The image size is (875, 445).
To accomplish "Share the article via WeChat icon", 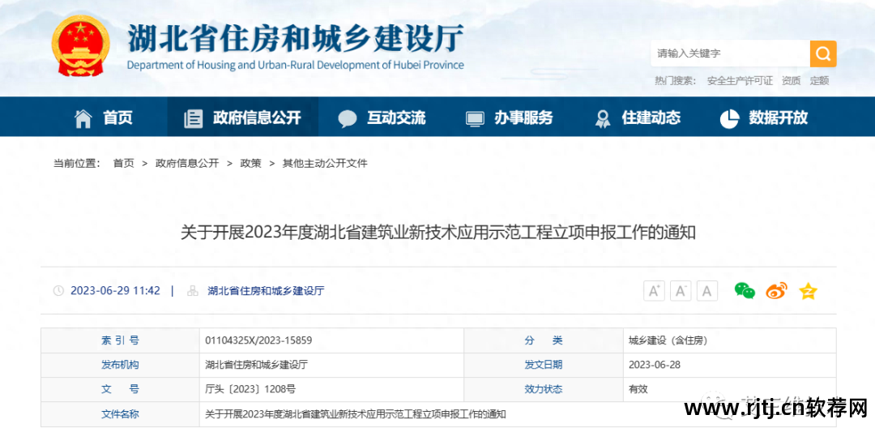I will click(745, 291).
